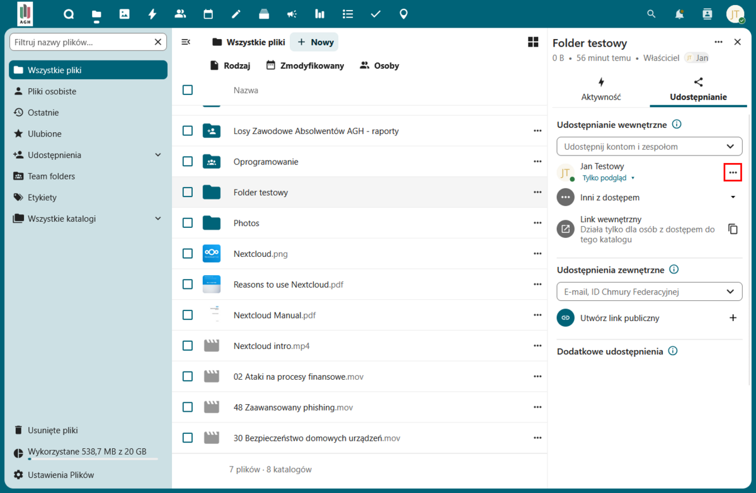Screen dimensions: 756x493
Task: Switch to grid view icon
Action: [x=533, y=42]
